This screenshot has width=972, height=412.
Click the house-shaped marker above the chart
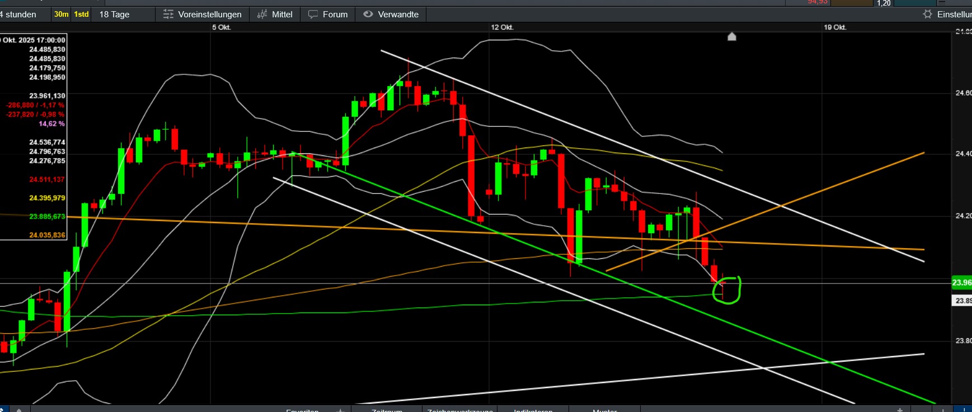click(731, 36)
